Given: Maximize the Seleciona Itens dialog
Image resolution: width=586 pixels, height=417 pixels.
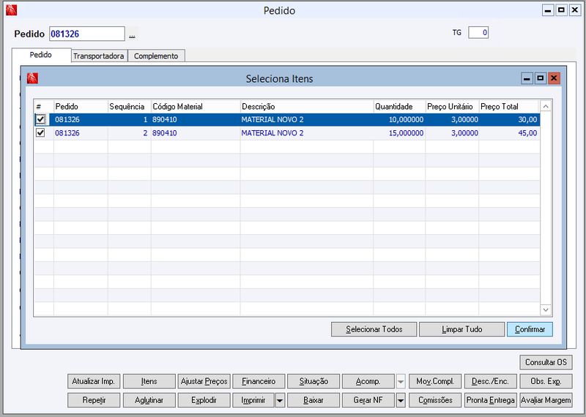Looking at the screenshot, I should tap(541, 78).
